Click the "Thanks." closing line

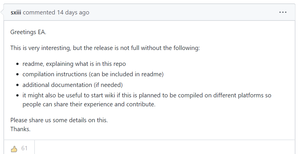(x=20, y=129)
